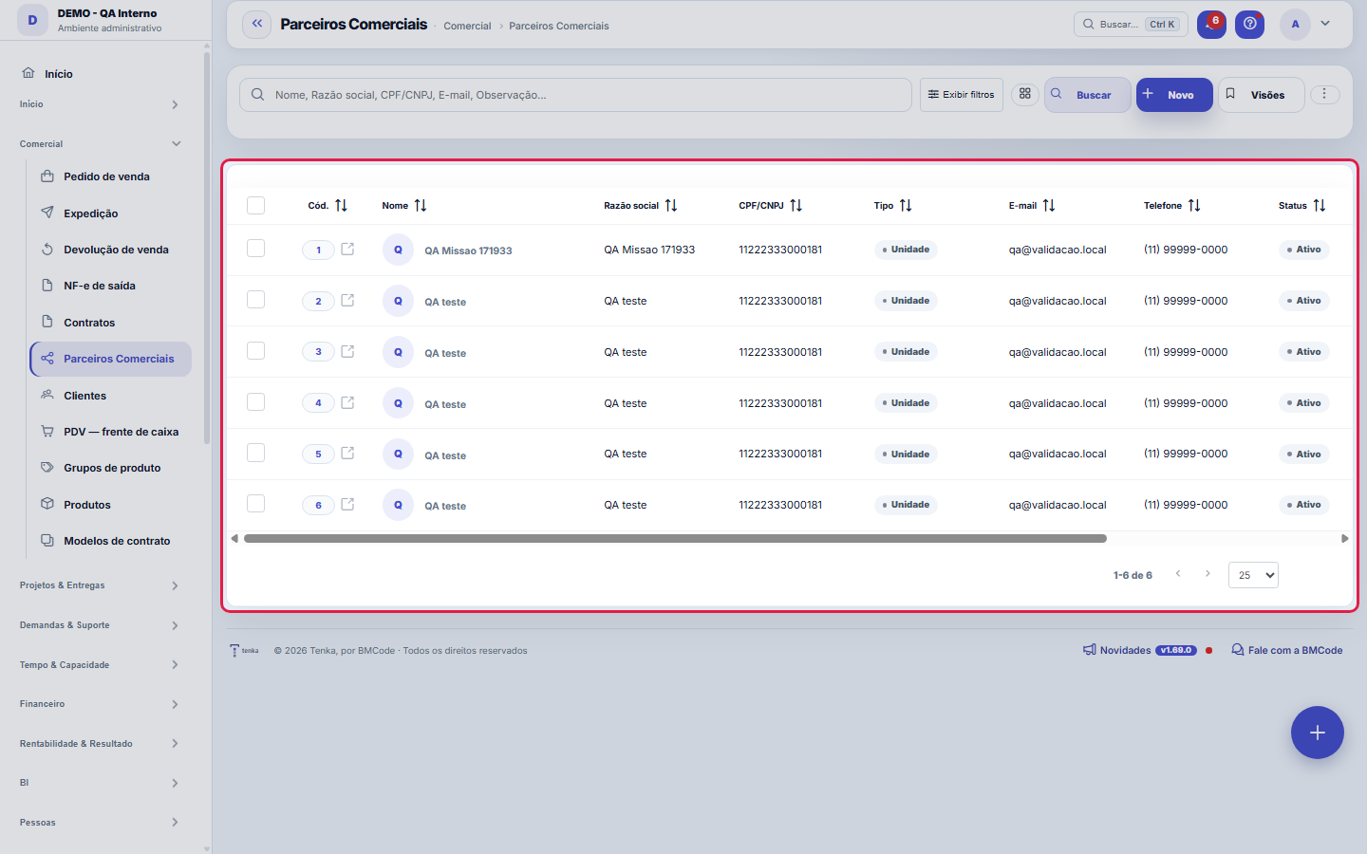This screenshot has height=854, width=1367.
Task: Check the box for row with code 3
Action: (x=255, y=350)
